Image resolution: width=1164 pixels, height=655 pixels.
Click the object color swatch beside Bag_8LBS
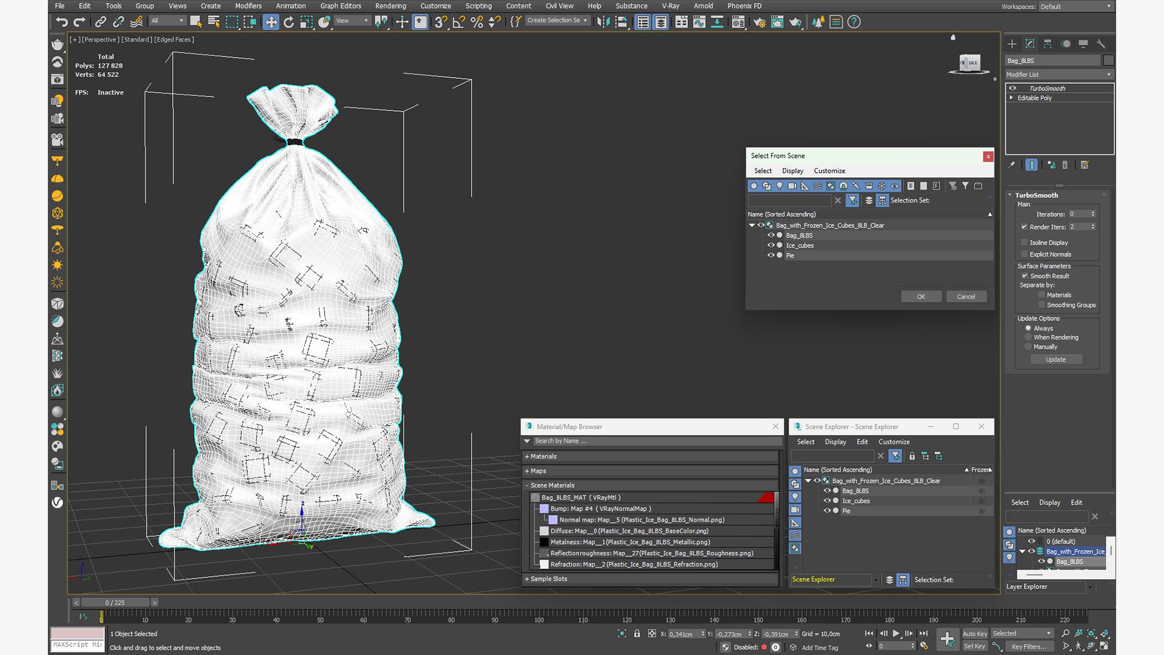click(x=1109, y=61)
